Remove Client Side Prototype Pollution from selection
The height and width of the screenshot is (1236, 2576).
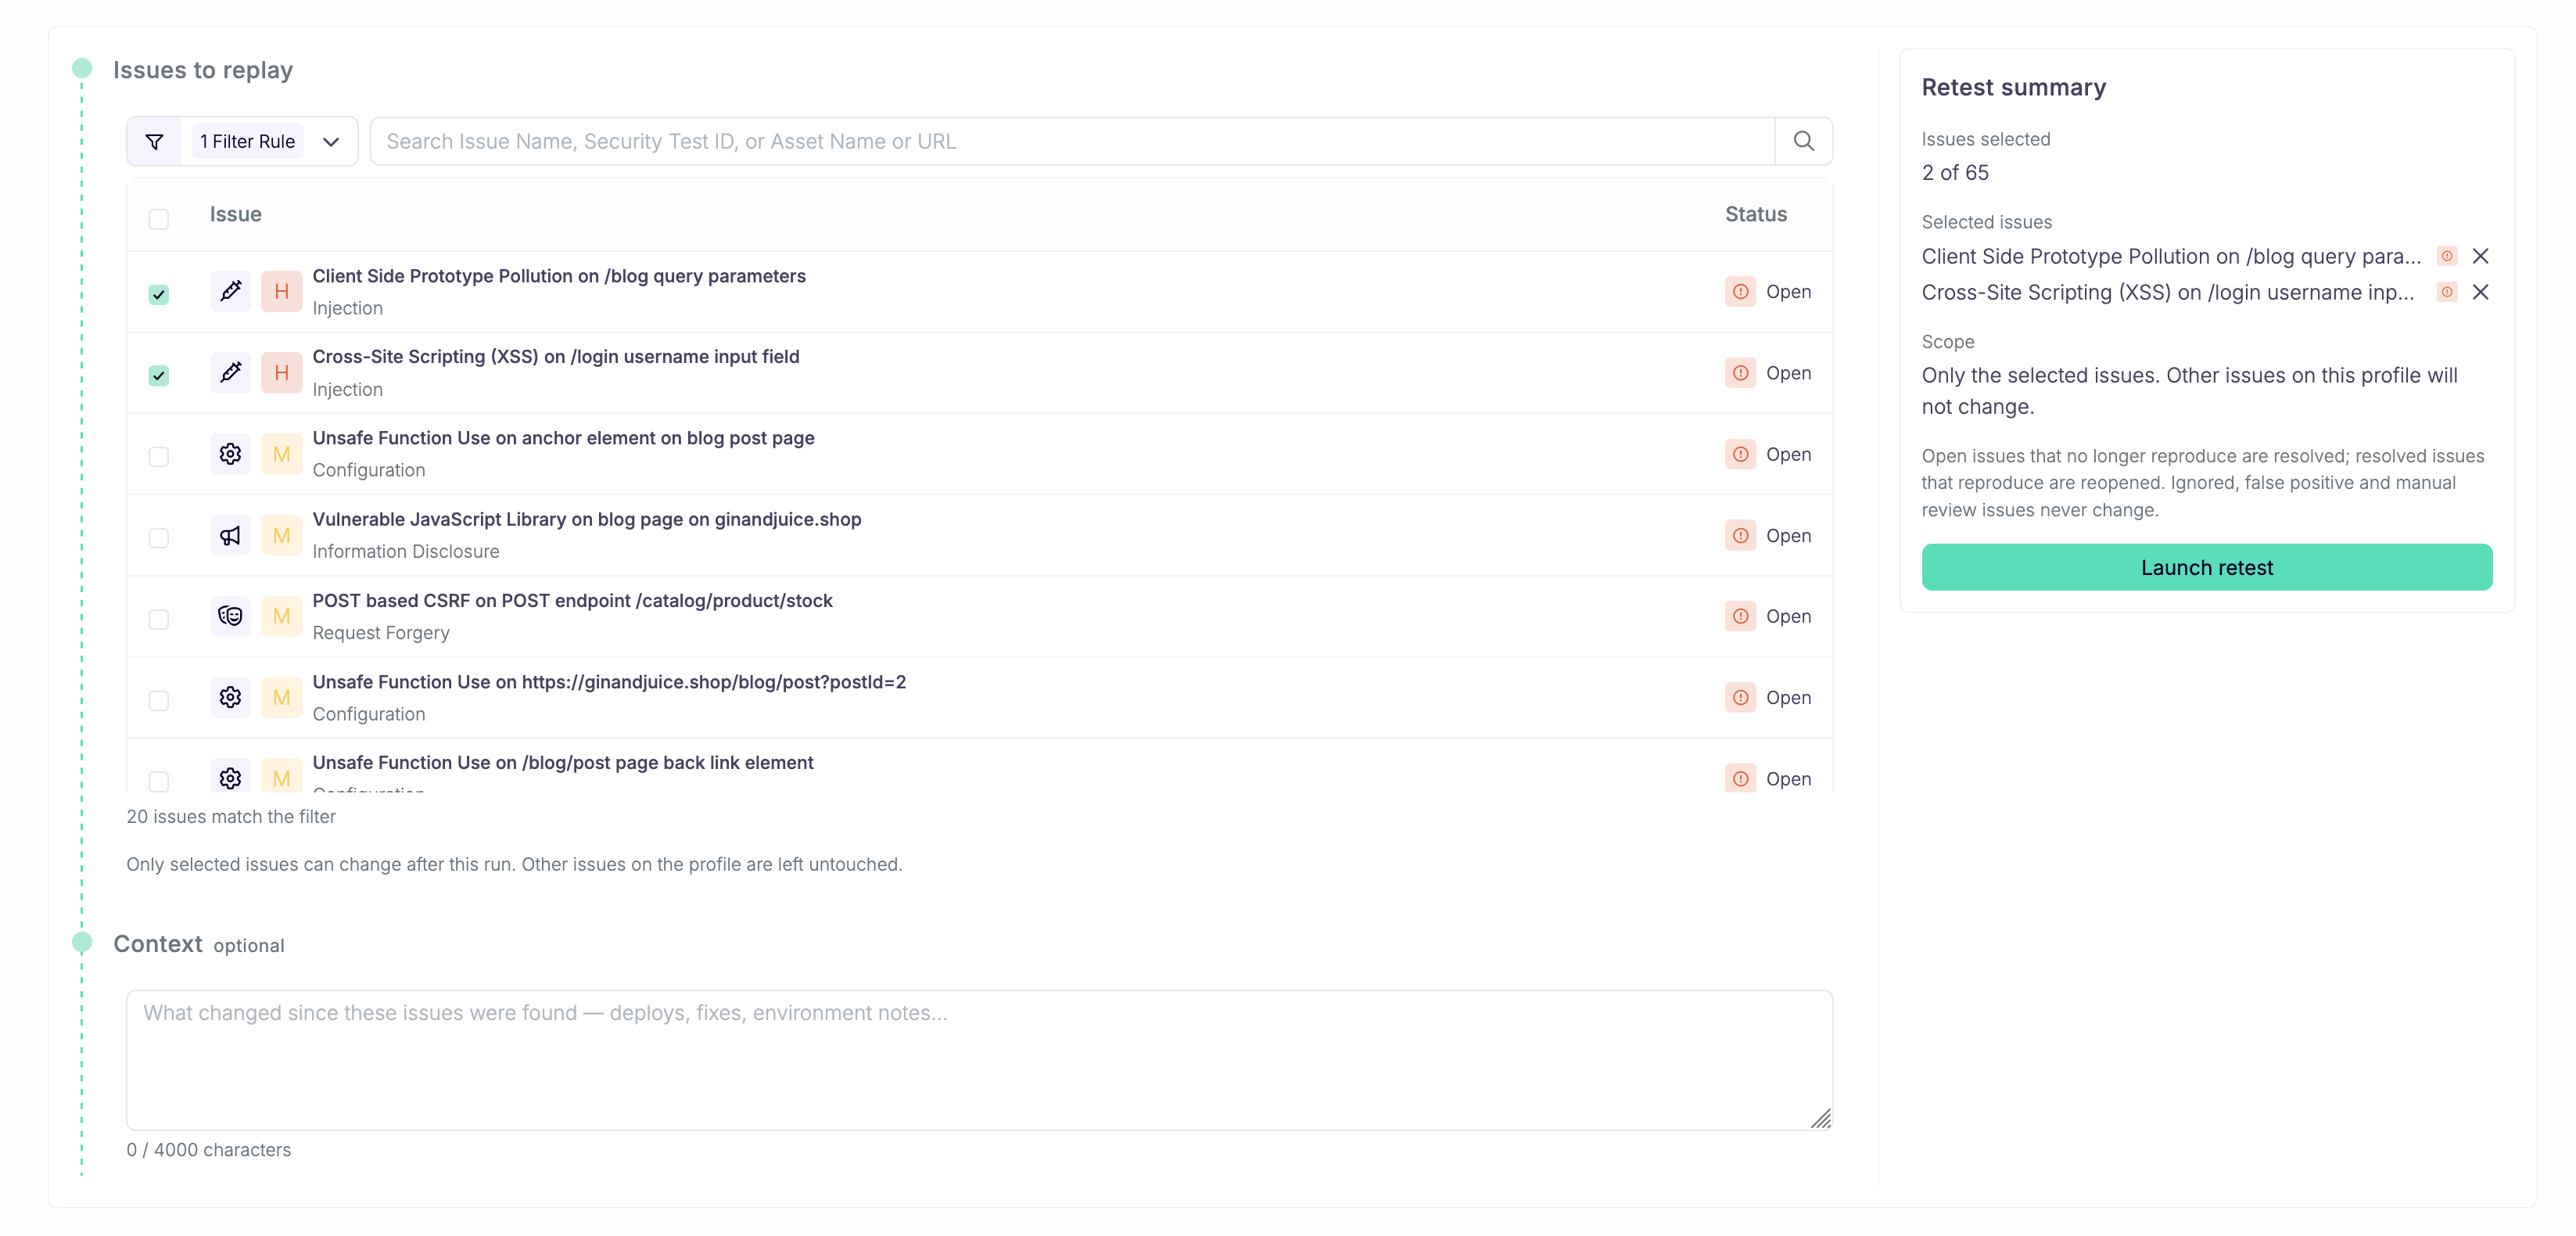pos(2480,256)
